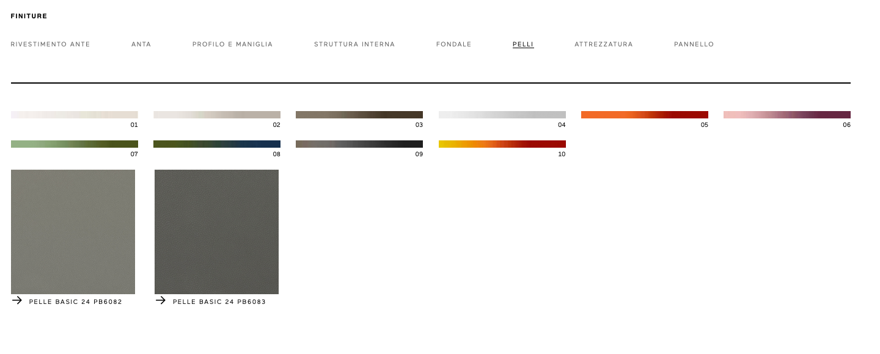Click arrow icon beside Pelle Basic 24 PB6082
The height and width of the screenshot is (354, 880).
click(x=17, y=300)
